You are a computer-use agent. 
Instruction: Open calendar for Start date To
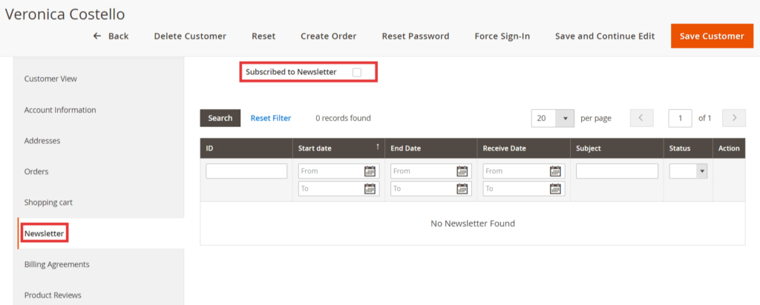coord(370,188)
